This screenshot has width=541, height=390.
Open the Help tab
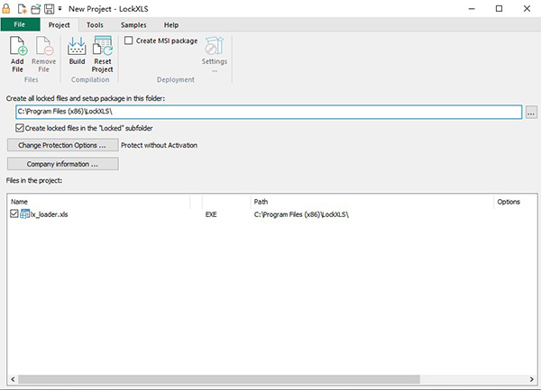pos(171,25)
